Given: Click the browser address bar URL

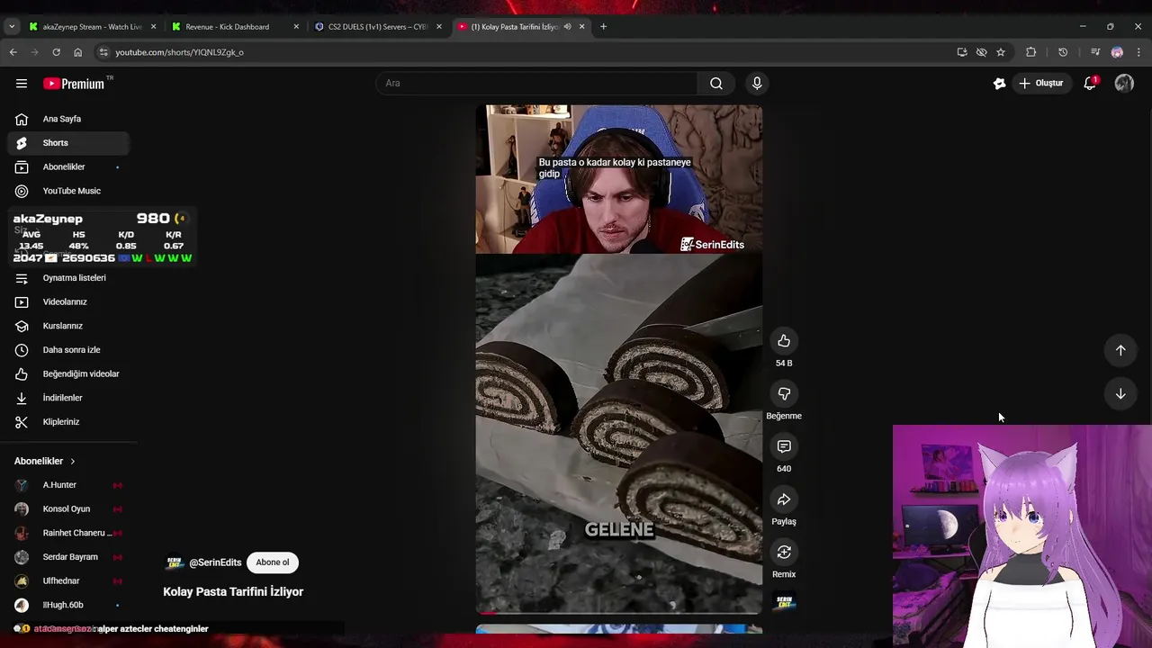Looking at the screenshot, I should 180,52.
